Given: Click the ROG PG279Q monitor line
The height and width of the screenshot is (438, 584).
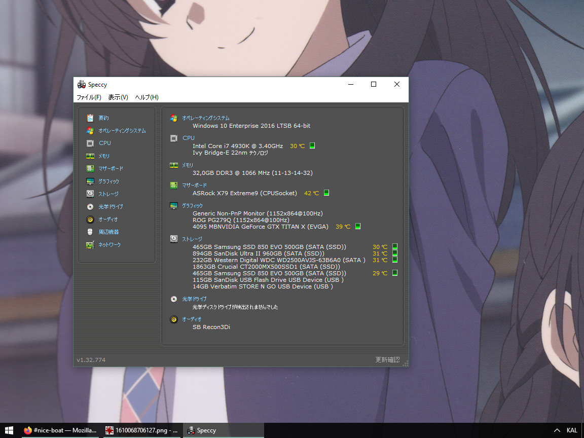Looking at the screenshot, I should point(241,220).
